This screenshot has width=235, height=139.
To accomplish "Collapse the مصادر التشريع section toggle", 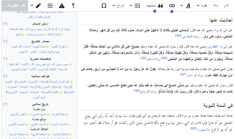I will coord(5,41).
